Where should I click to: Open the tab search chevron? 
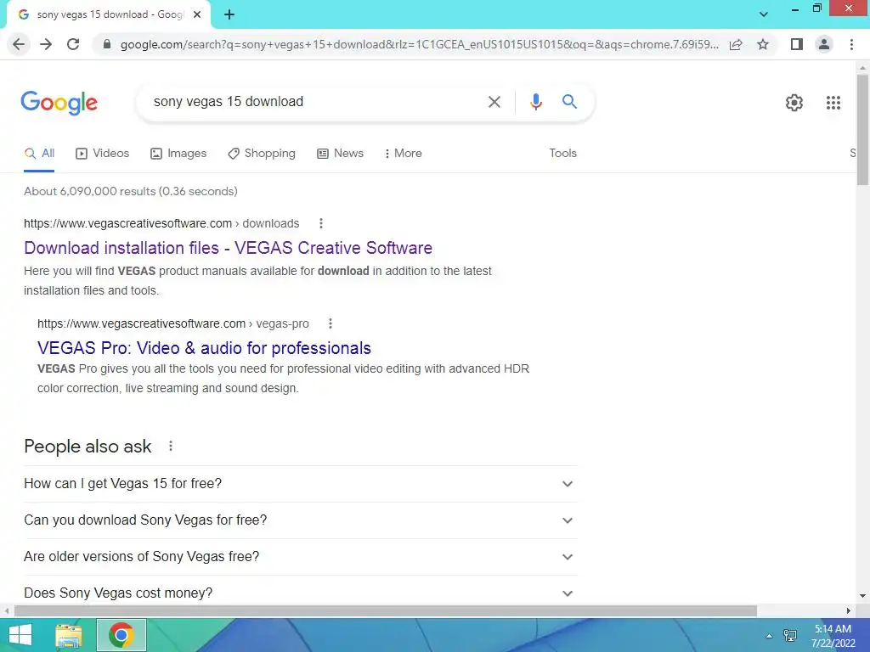[764, 14]
